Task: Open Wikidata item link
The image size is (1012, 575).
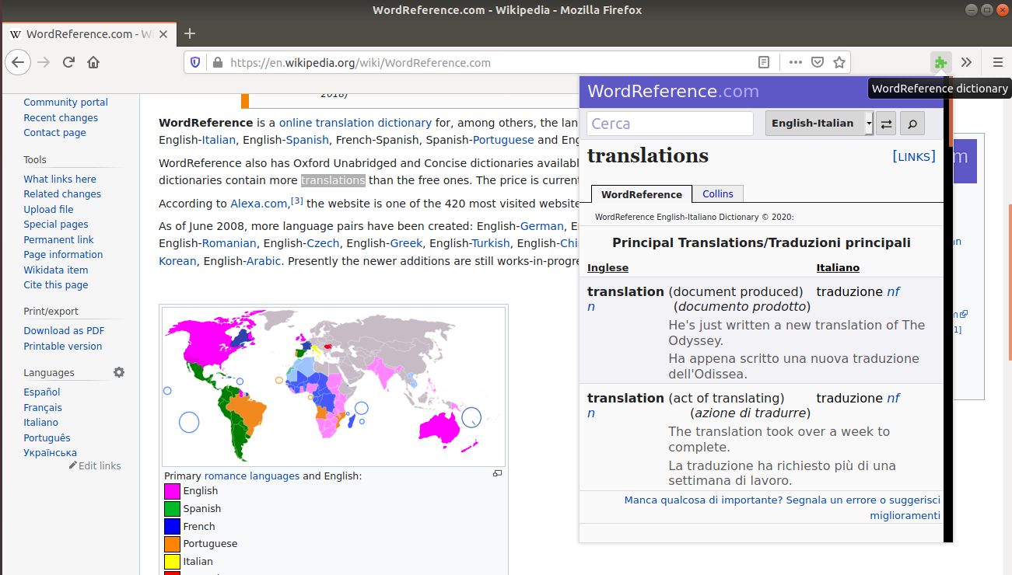Action: tap(56, 270)
